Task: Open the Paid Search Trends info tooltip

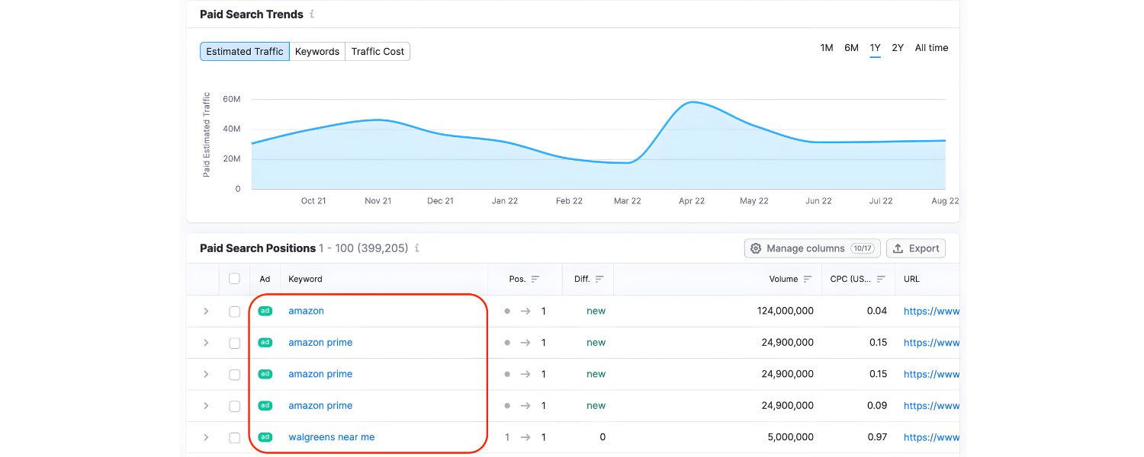Action: coord(313,14)
